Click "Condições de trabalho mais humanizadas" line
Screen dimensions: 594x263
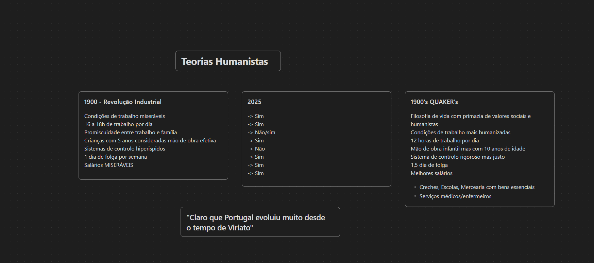(x=460, y=133)
